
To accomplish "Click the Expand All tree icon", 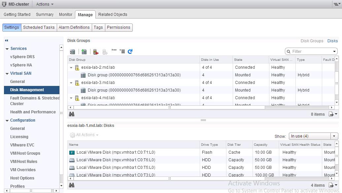I will coord(122,52).
